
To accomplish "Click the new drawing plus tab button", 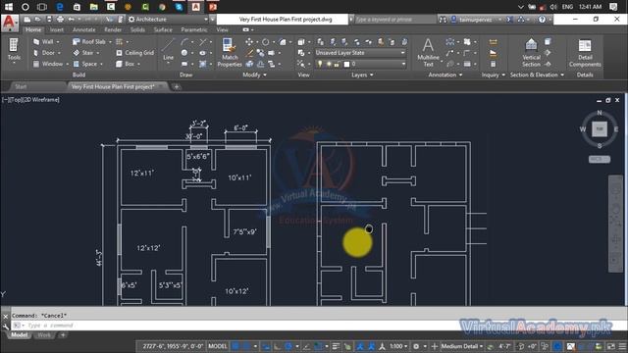I will pos(177,86).
